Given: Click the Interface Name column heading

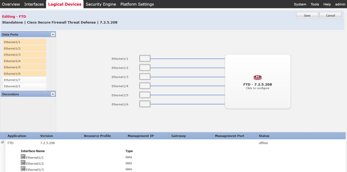Looking at the screenshot, I should click(33, 151).
